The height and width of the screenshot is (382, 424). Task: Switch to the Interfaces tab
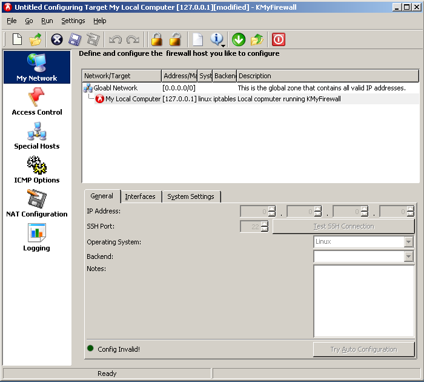pyautogui.click(x=141, y=196)
